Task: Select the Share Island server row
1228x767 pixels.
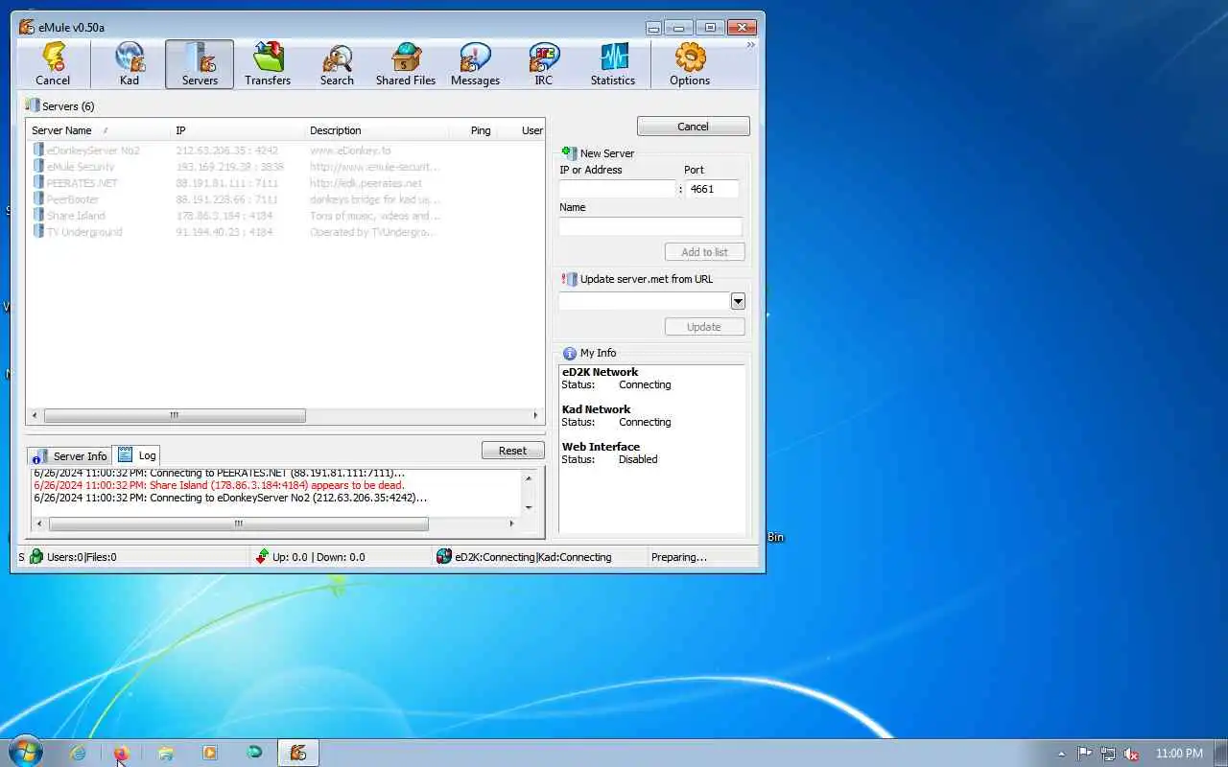Action: click(x=285, y=216)
